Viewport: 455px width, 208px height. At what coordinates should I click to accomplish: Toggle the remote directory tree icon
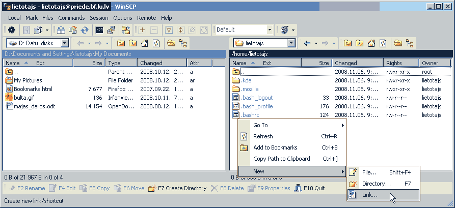[x=410, y=43]
